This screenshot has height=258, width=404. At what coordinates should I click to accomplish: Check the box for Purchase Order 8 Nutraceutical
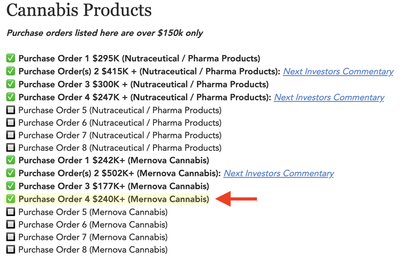coord(11,147)
